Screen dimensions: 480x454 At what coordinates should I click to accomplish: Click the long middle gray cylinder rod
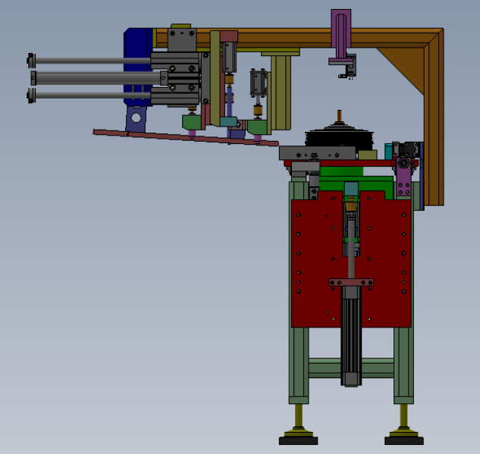98,78
